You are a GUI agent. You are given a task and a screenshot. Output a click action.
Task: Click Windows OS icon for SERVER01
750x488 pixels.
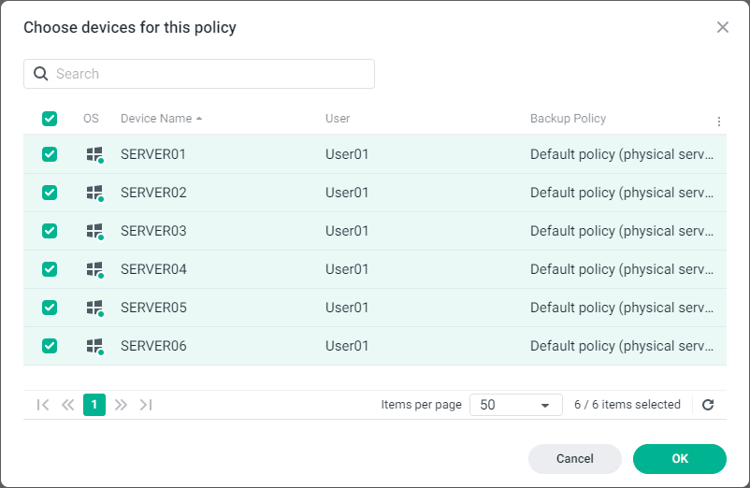pyautogui.click(x=94, y=154)
